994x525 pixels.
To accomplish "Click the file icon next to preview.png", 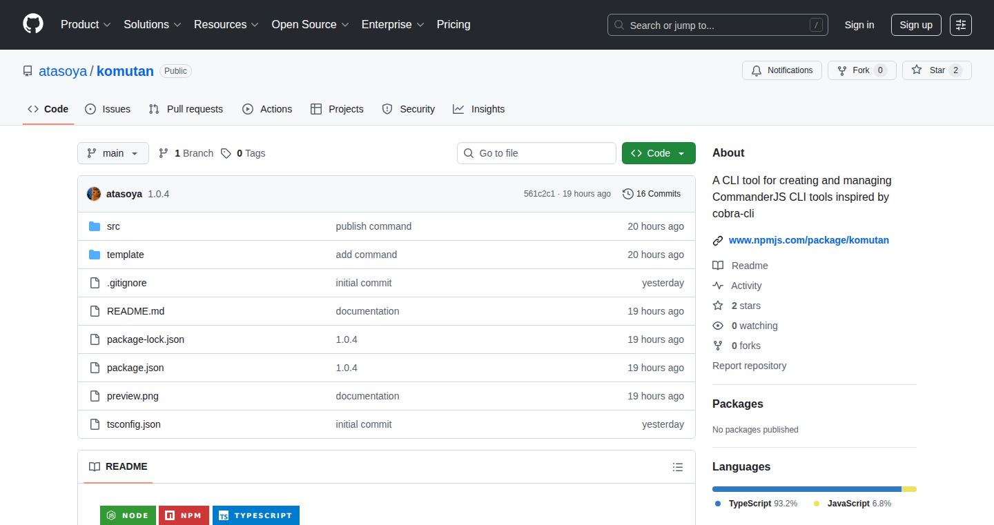I will click(x=95, y=396).
